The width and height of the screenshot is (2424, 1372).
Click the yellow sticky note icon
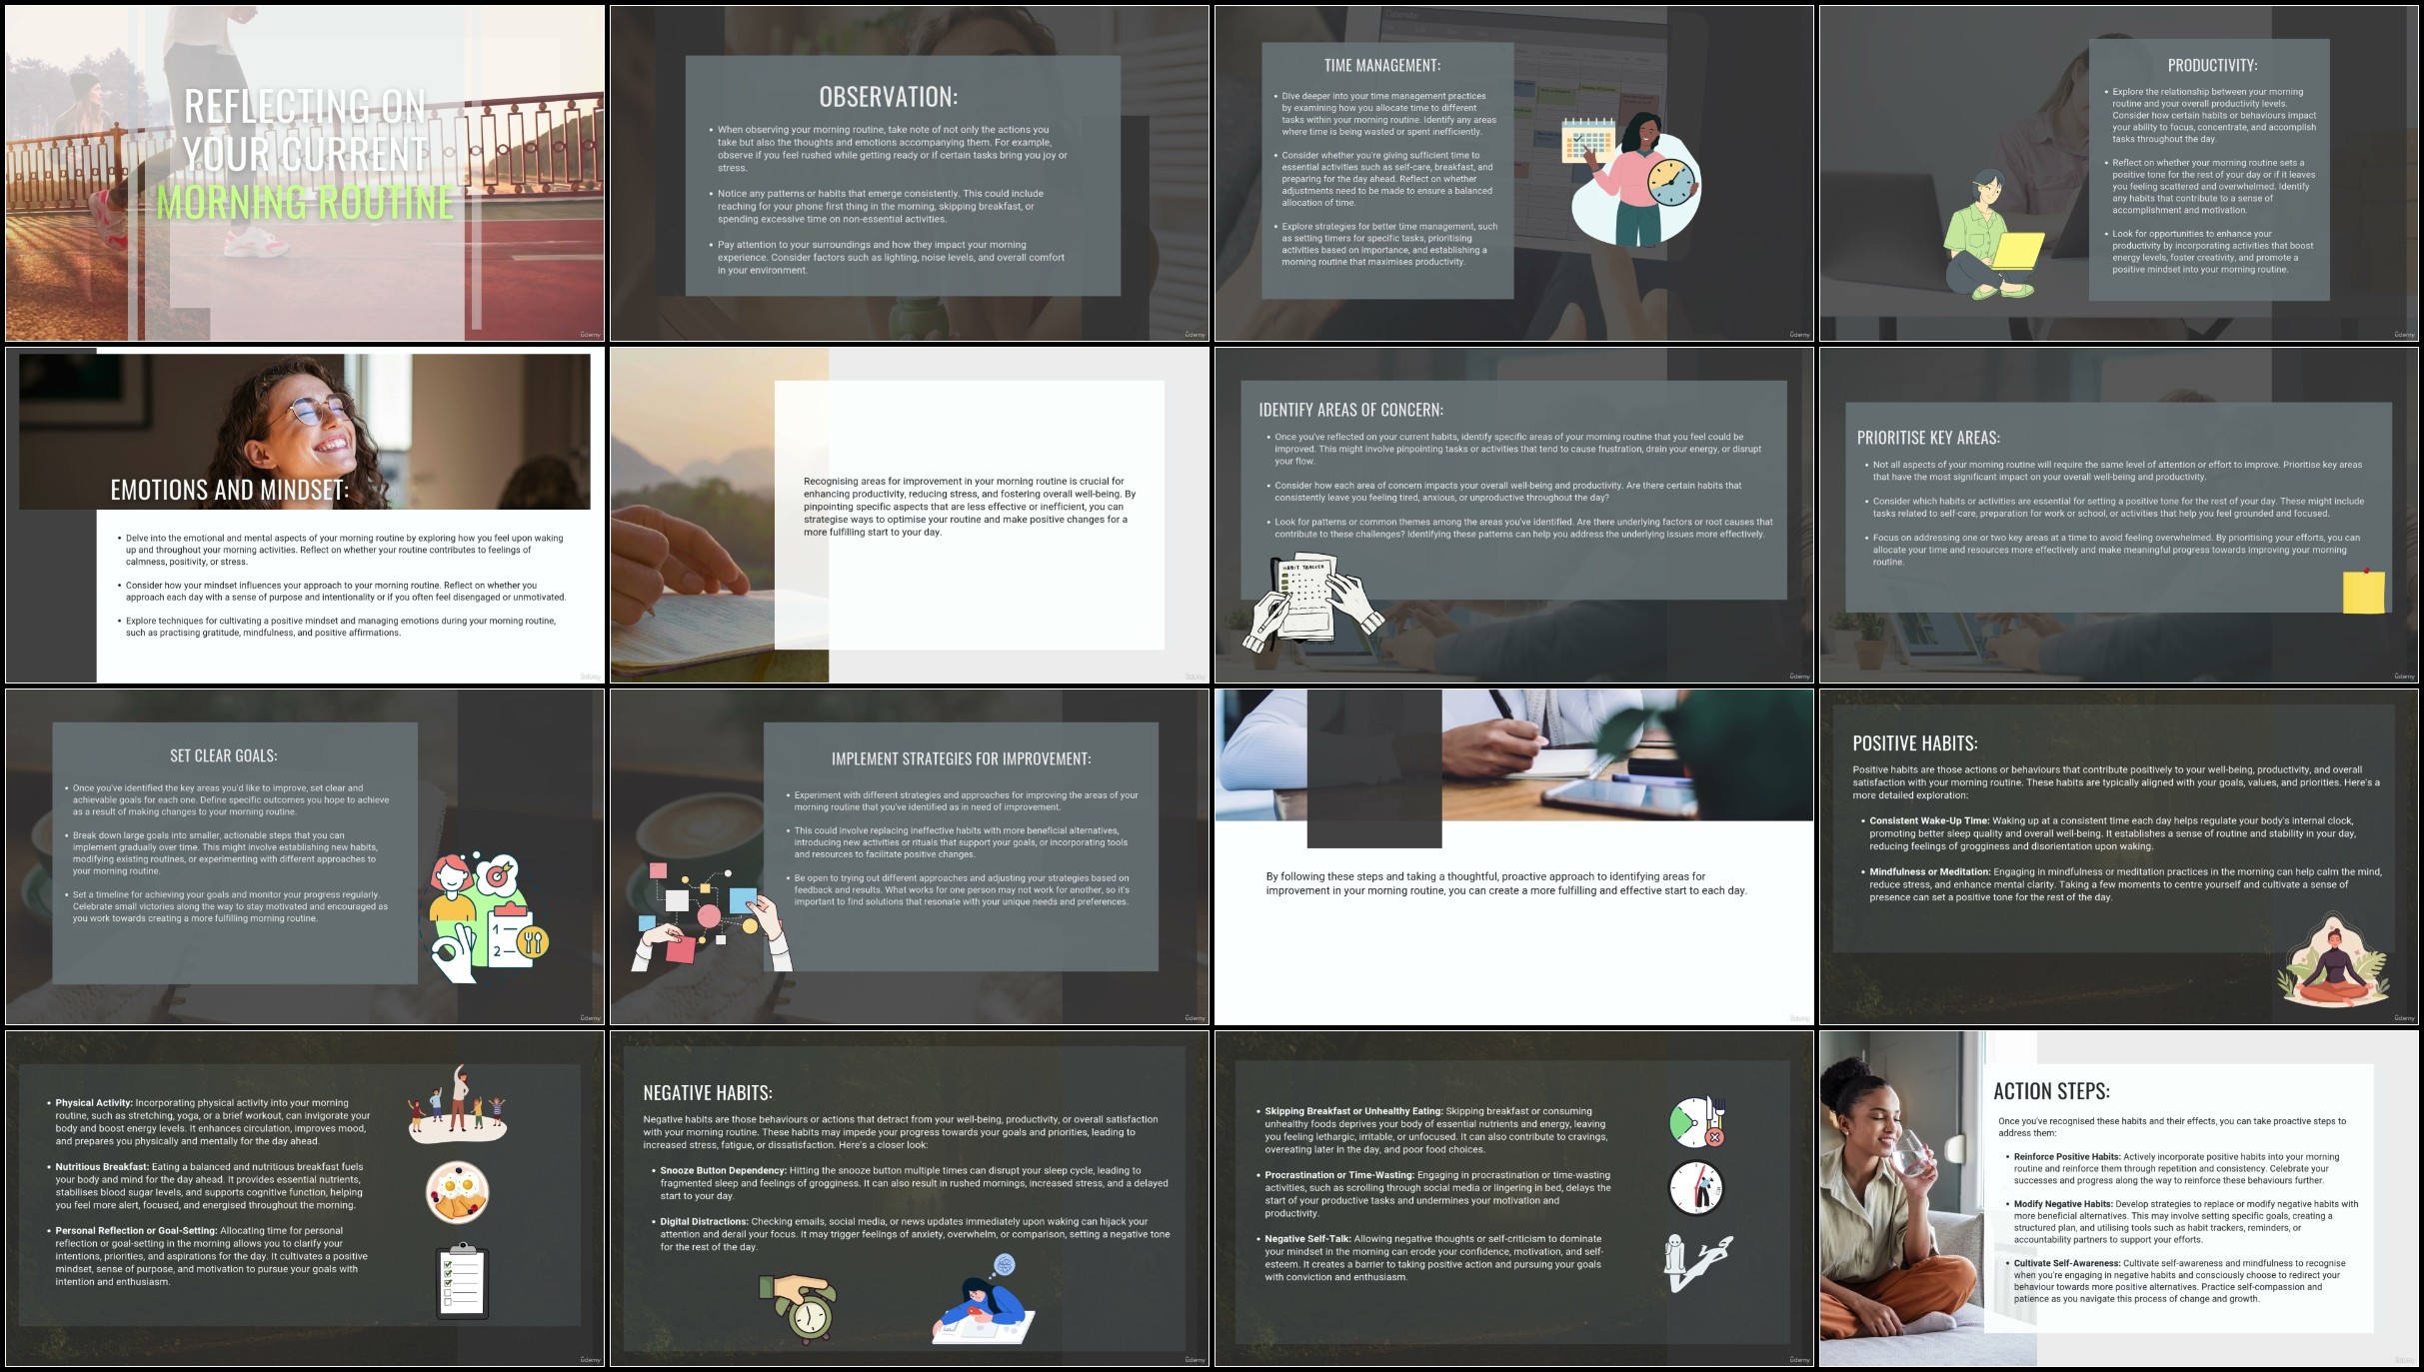2363,592
